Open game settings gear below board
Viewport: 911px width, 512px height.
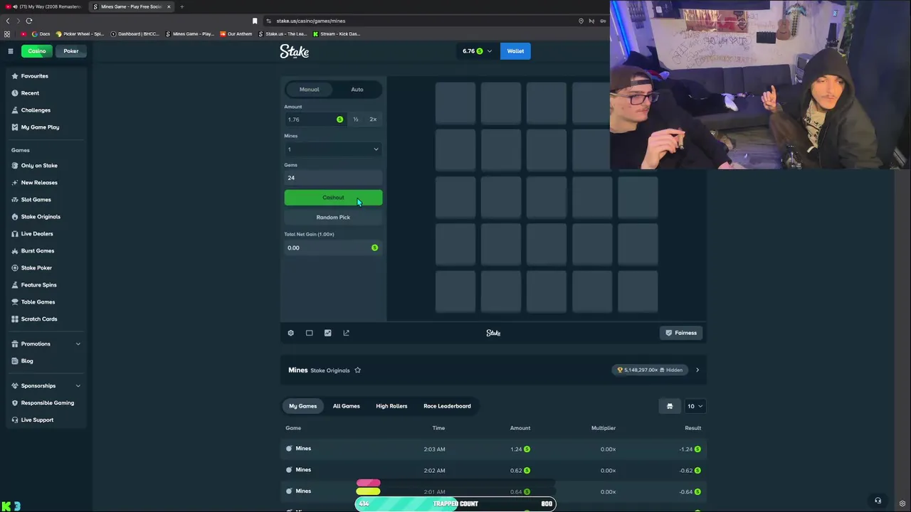tap(290, 333)
